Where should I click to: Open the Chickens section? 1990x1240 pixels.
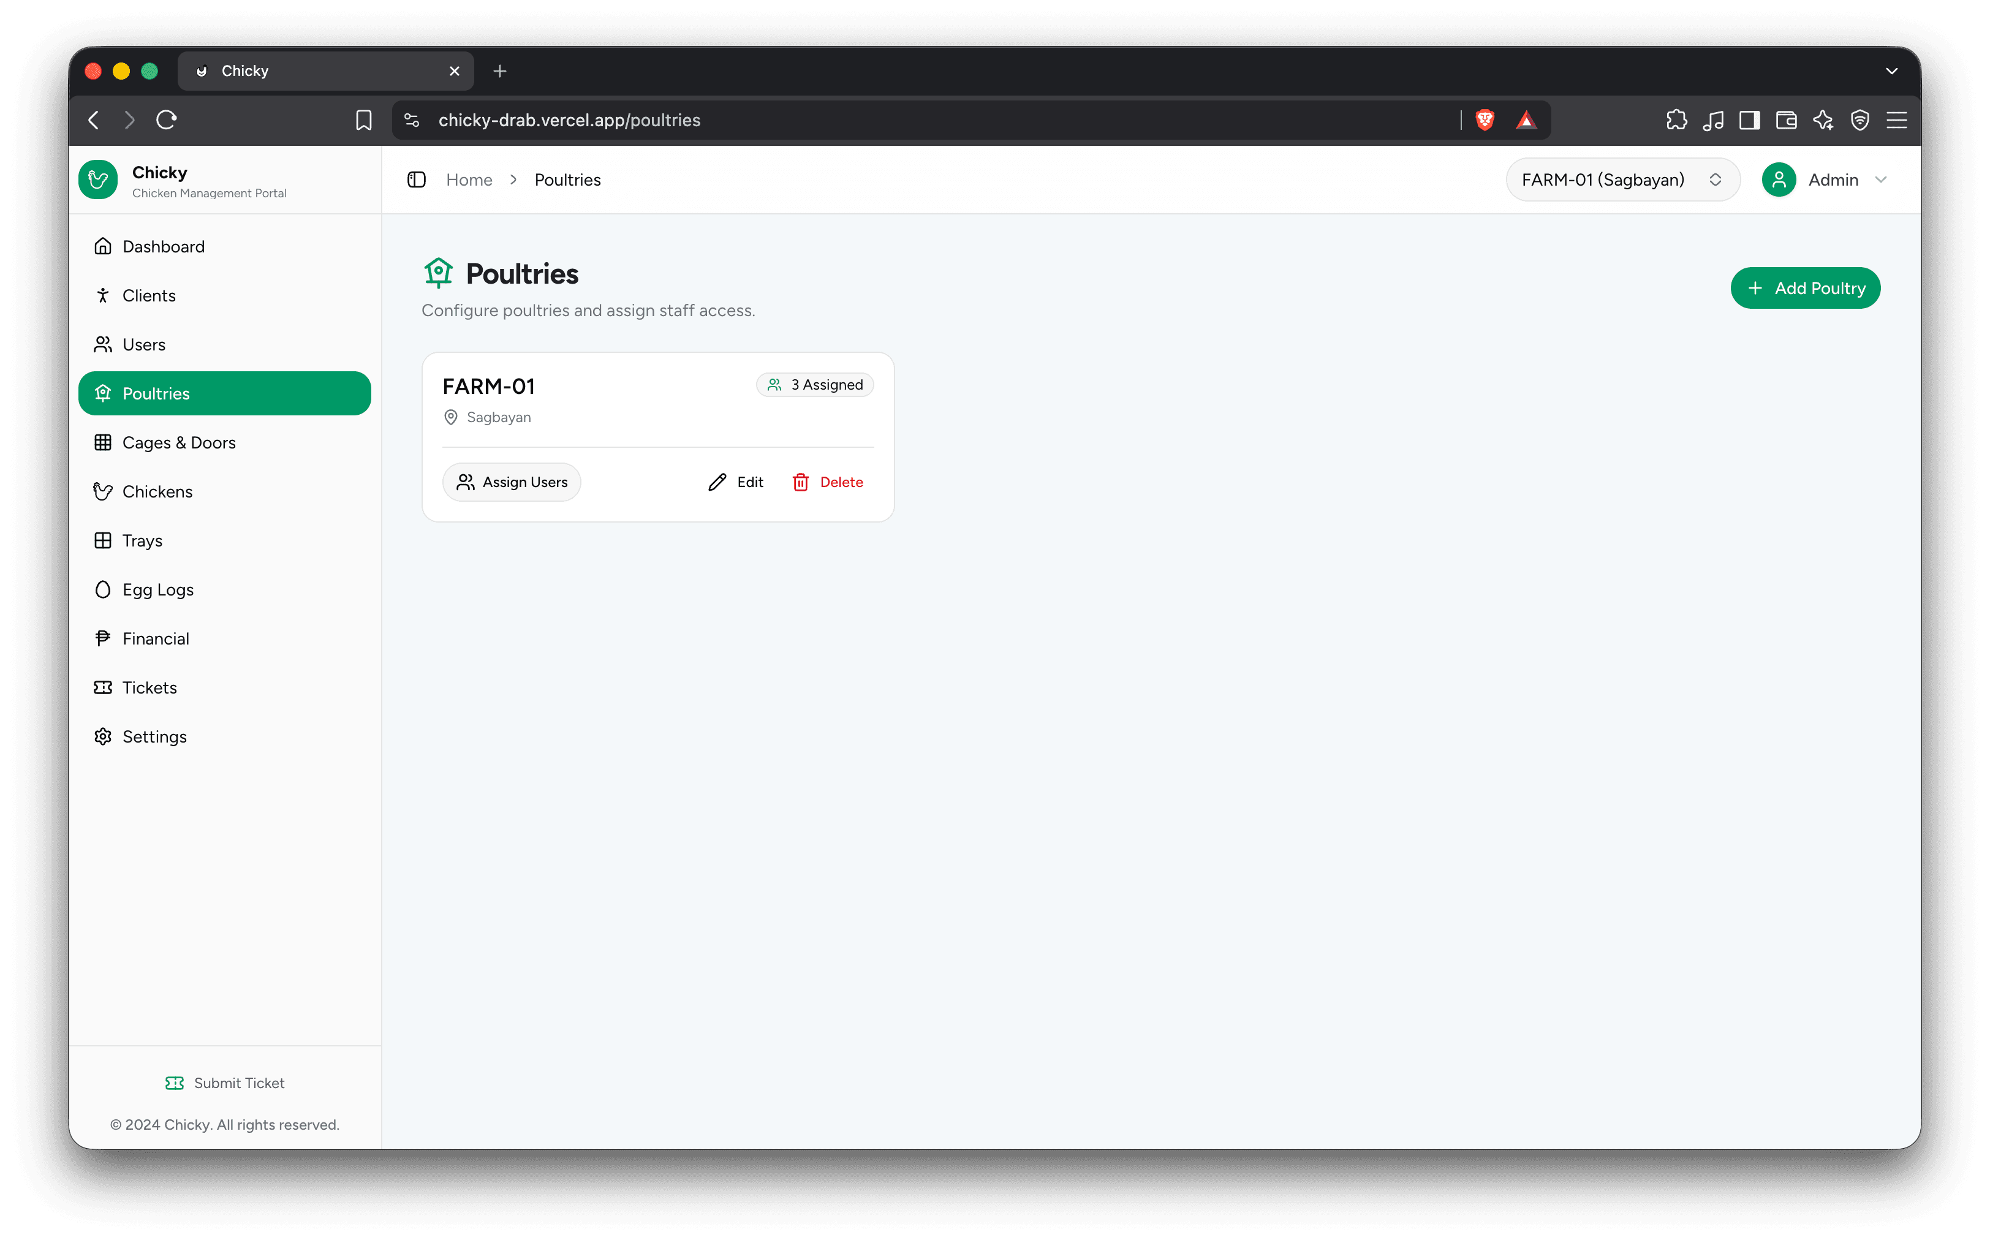click(225, 491)
